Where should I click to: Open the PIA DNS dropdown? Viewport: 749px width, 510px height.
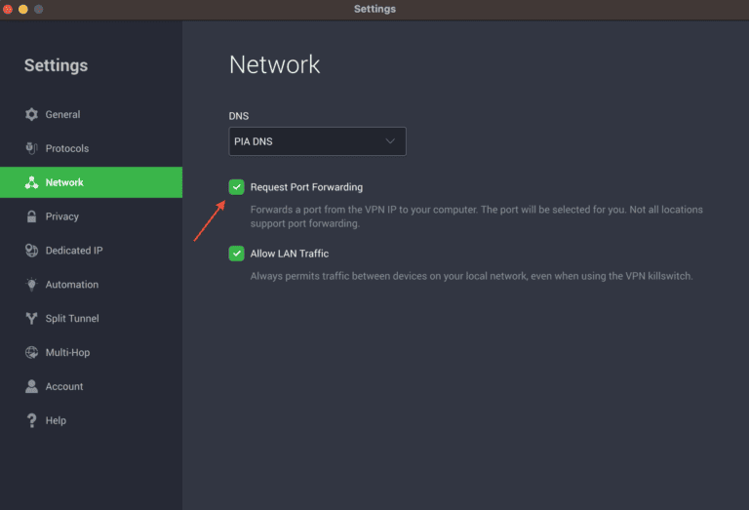(317, 141)
